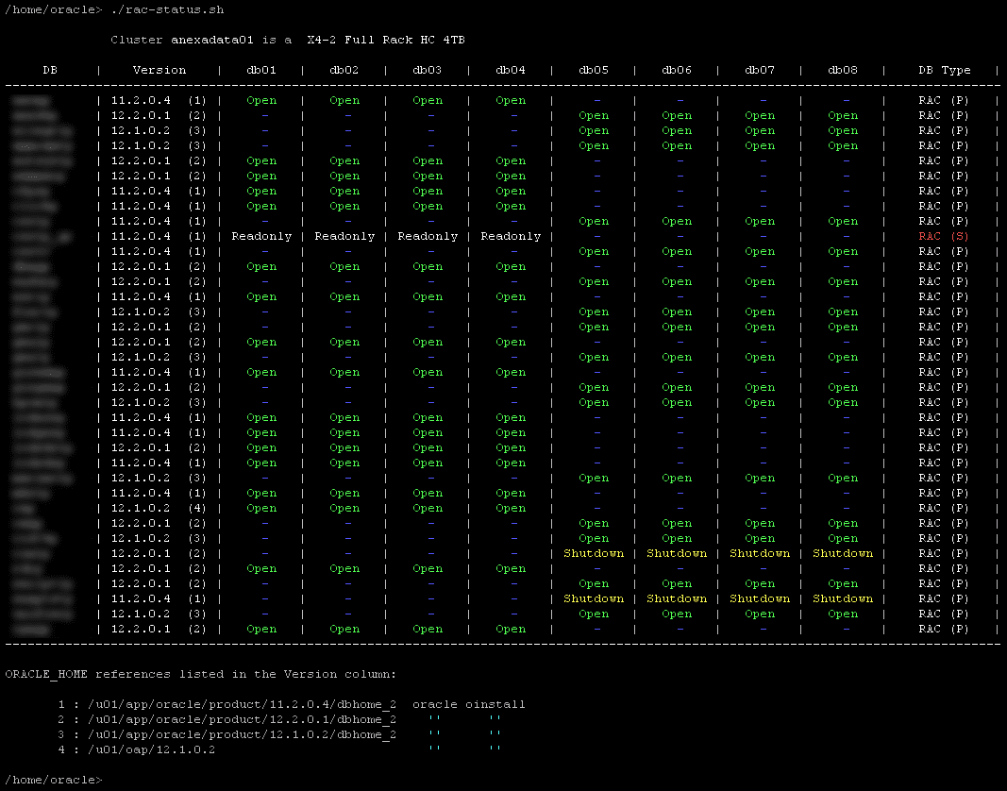The width and height of the screenshot is (1007, 791).
Task: Click the 11.2.0.4/dbhome_2 path
Action: (243, 705)
